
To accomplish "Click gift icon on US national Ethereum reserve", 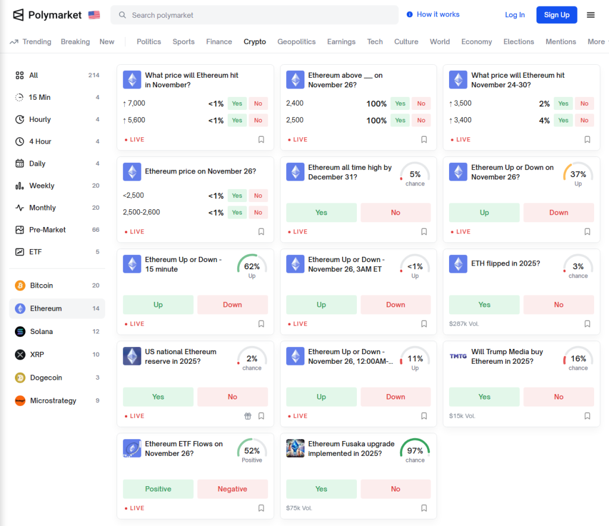I will click(x=248, y=416).
